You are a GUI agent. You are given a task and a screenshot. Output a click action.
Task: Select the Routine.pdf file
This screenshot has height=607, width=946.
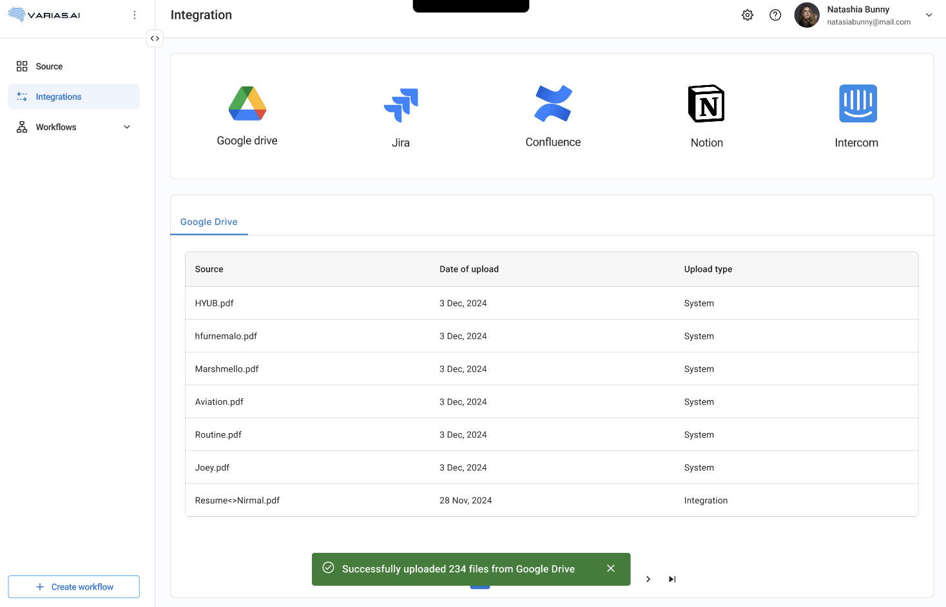218,435
